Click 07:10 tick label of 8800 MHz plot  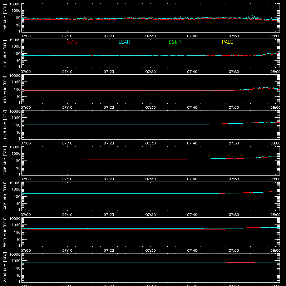point(67,251)
